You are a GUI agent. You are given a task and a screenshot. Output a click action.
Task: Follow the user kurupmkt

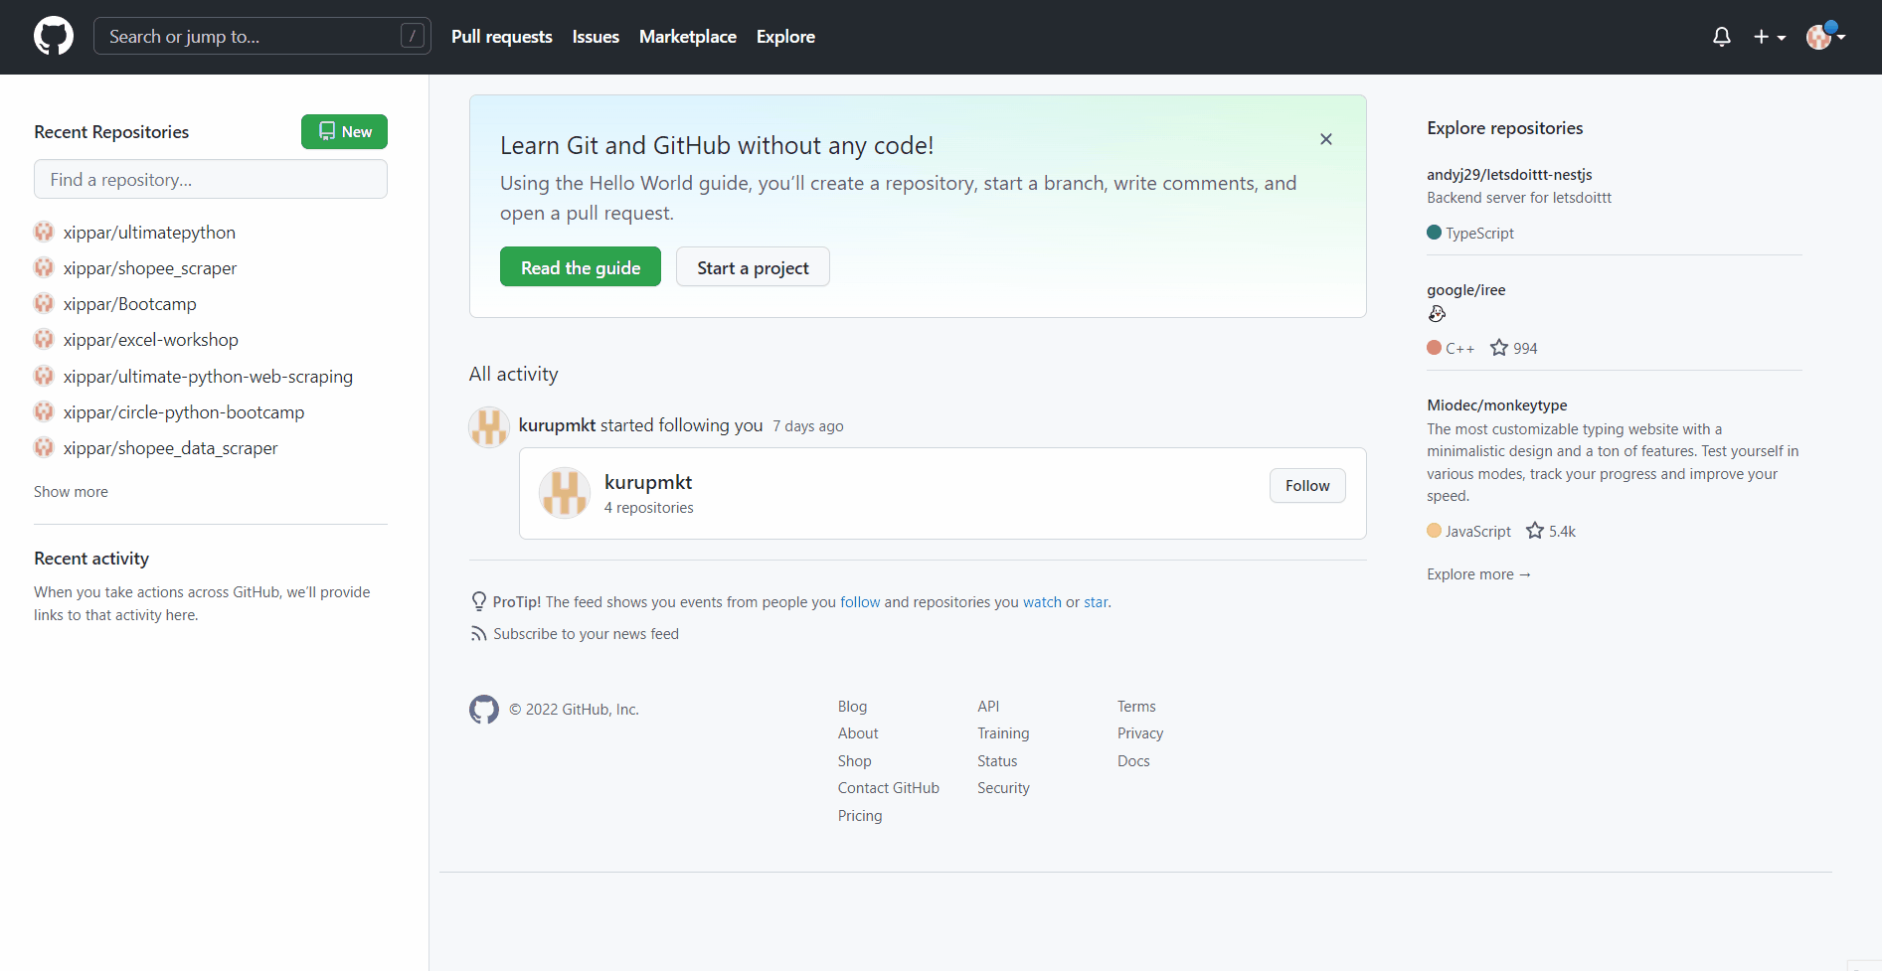(x=1306, y=485)
